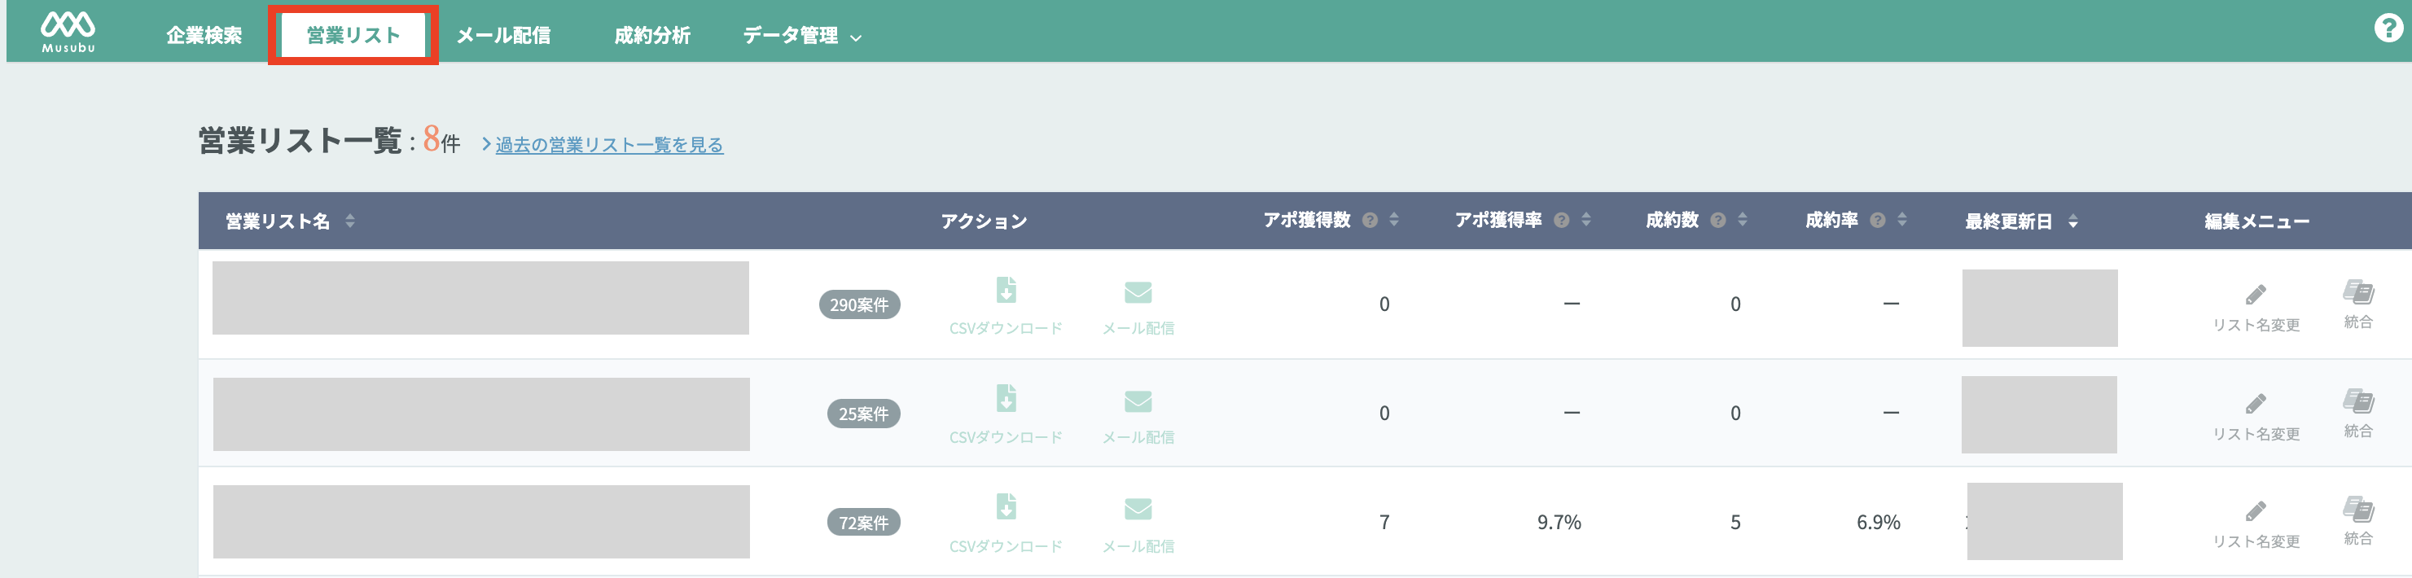Select the 営業リスト tab
Viewport: 2412px width, 578px height.
point(353,36)
